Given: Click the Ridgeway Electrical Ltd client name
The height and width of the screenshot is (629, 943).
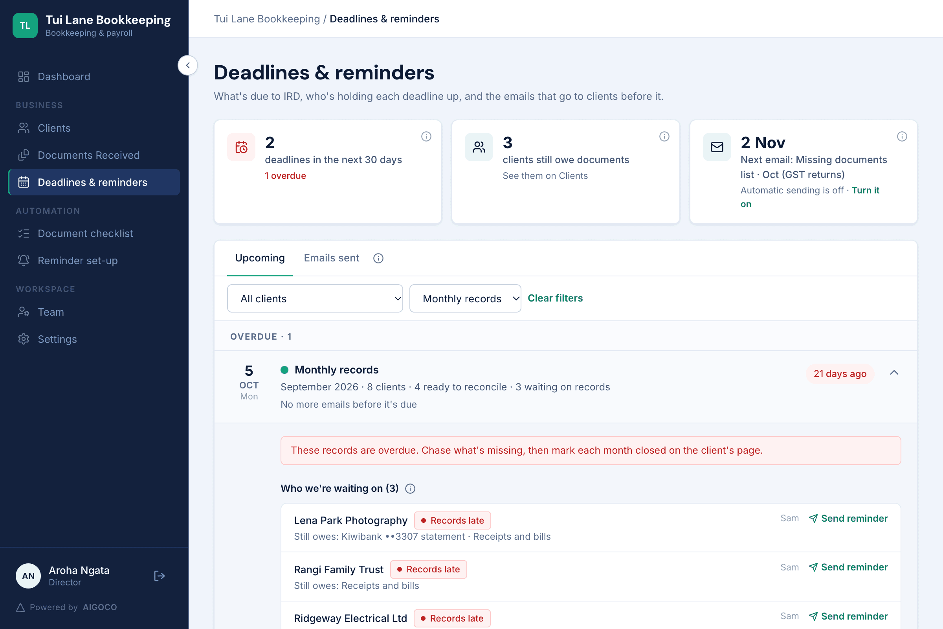Looking at the screenshot, I should point(350,618).
